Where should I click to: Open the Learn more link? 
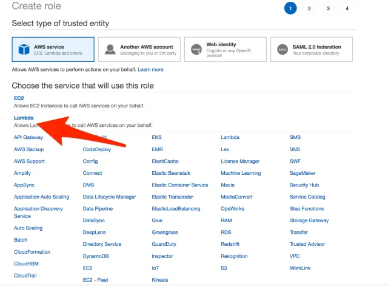coord(150,70)
